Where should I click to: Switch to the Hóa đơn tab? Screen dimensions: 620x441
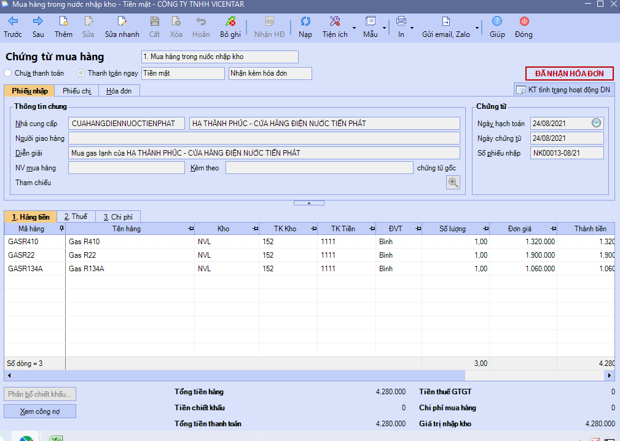[x=119, y=90]
